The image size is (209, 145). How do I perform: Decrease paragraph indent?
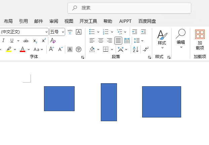click(135, 32)
